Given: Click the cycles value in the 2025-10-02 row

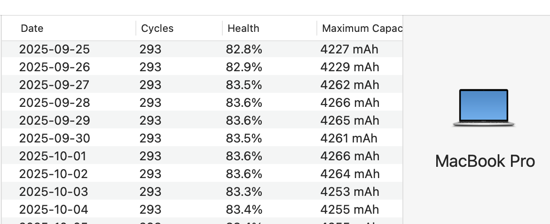Looking at the screenshot, I should [x=150, y=174].
